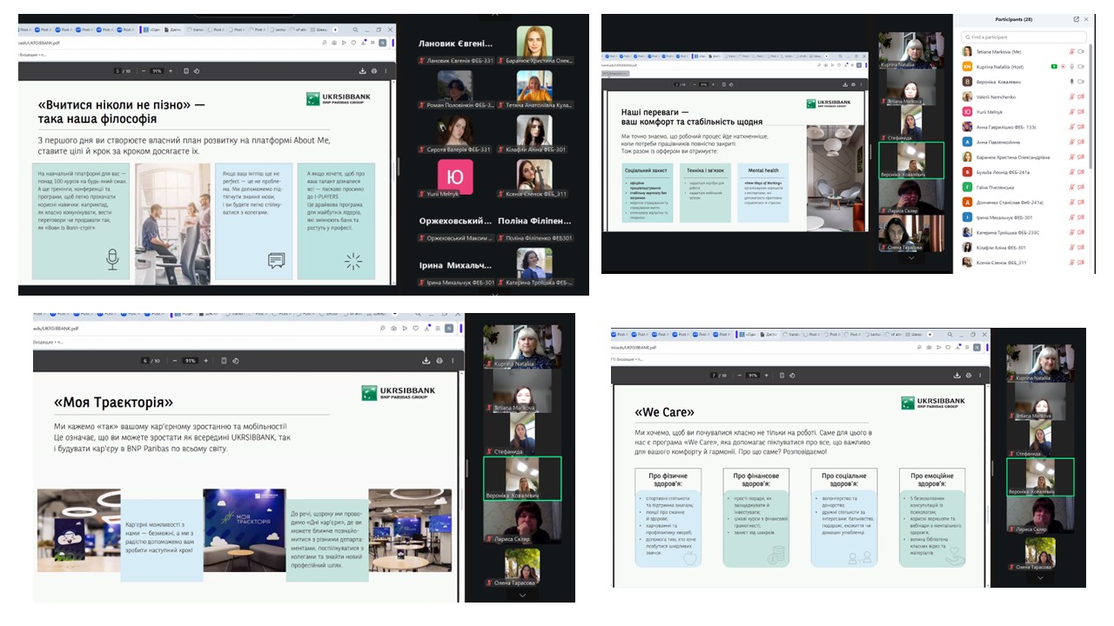
Task: Click the Yurii Melnyk avatar tile with letter Ю
Action: pos(454,172)
